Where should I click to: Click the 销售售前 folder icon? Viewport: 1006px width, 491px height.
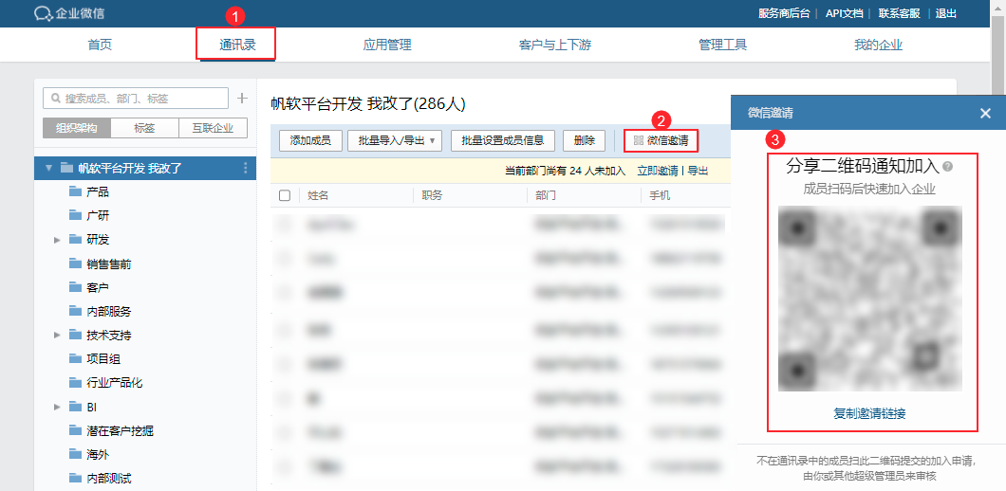[x=74, y=264]
